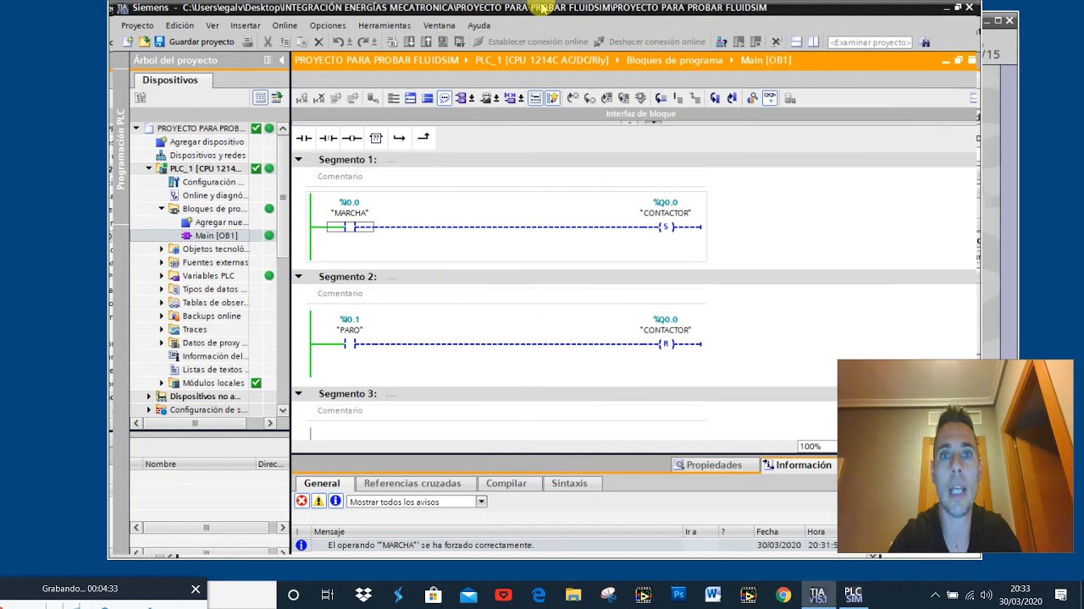Select the CONTACTOR reset coil in Segmento 2

pos(666,343)
